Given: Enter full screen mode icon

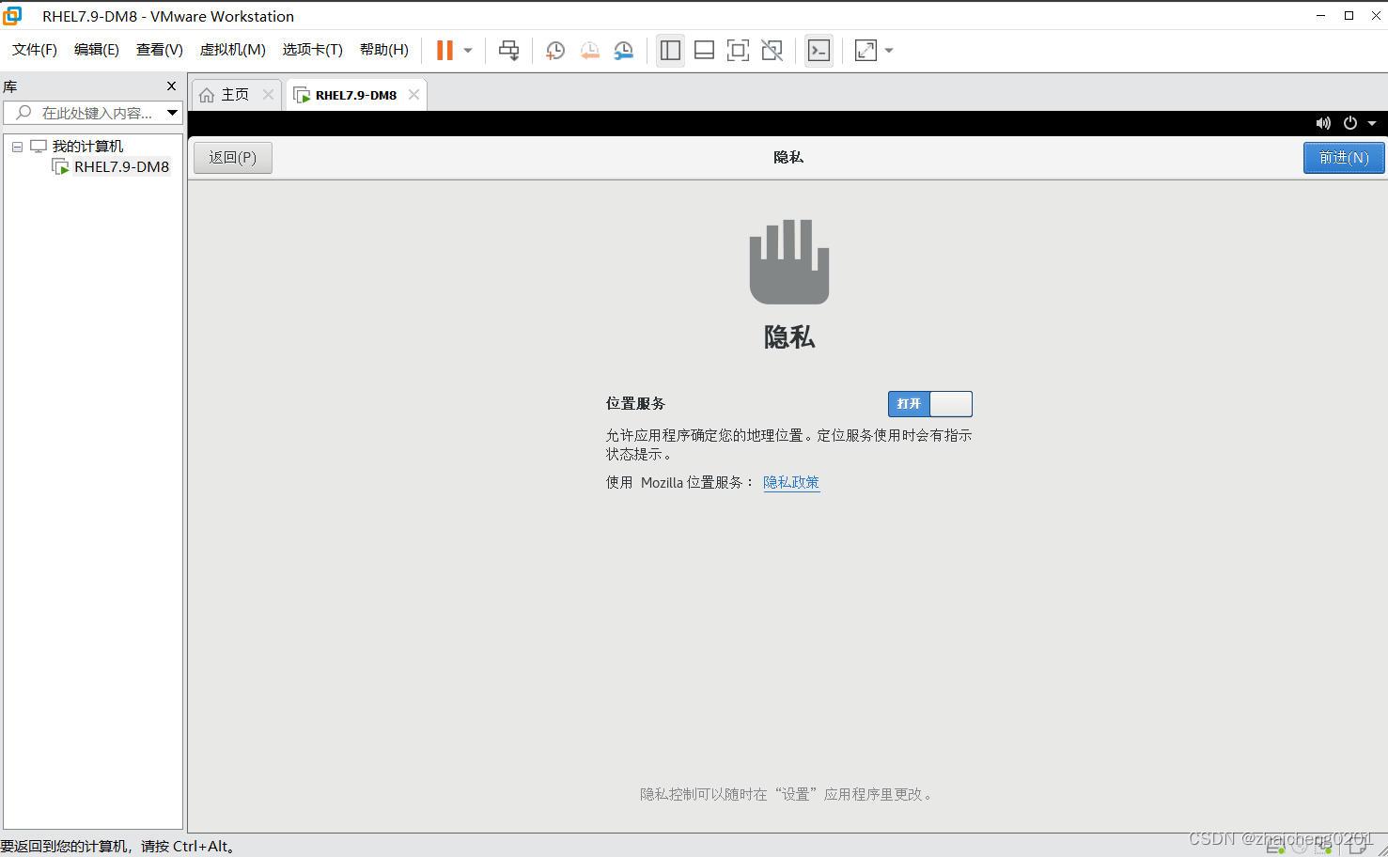Looking at the screenshot, I should tap(738, 51).
